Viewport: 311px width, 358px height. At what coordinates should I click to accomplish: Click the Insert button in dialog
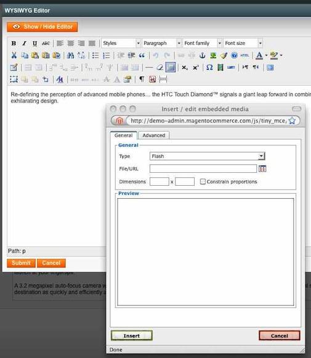pos(132,336)
